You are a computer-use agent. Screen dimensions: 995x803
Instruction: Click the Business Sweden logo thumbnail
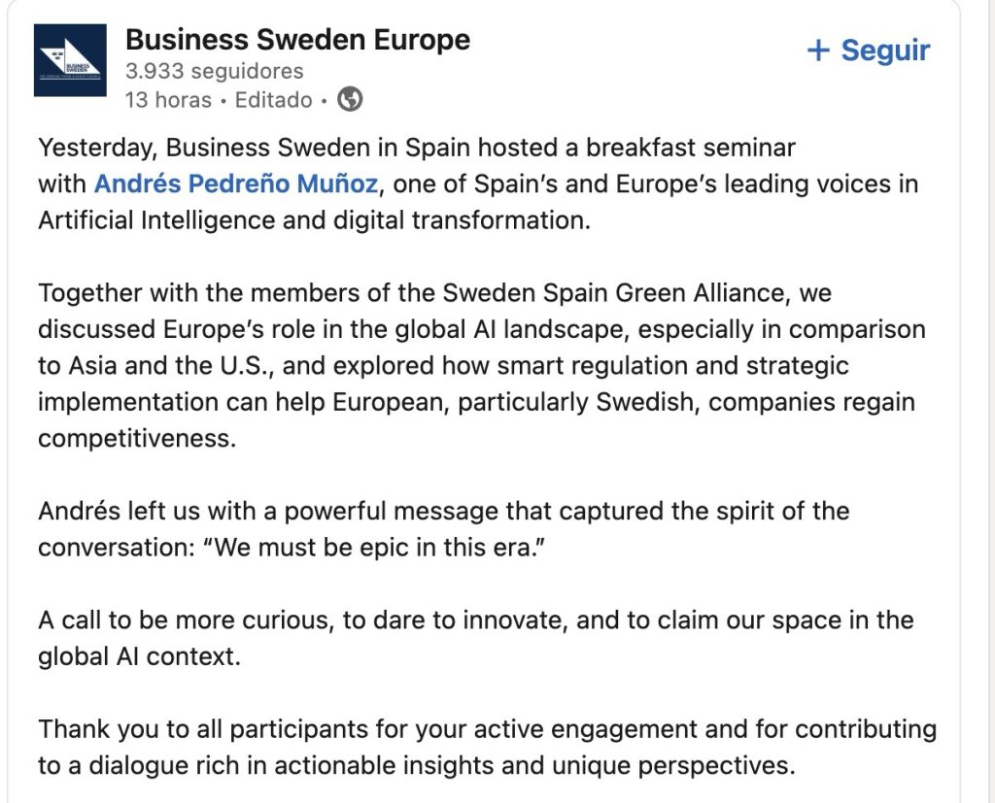click(x=70, y=60)
